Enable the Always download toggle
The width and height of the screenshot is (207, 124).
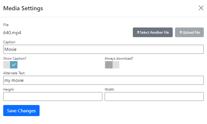pyautogui.click(x=112, y=65)
